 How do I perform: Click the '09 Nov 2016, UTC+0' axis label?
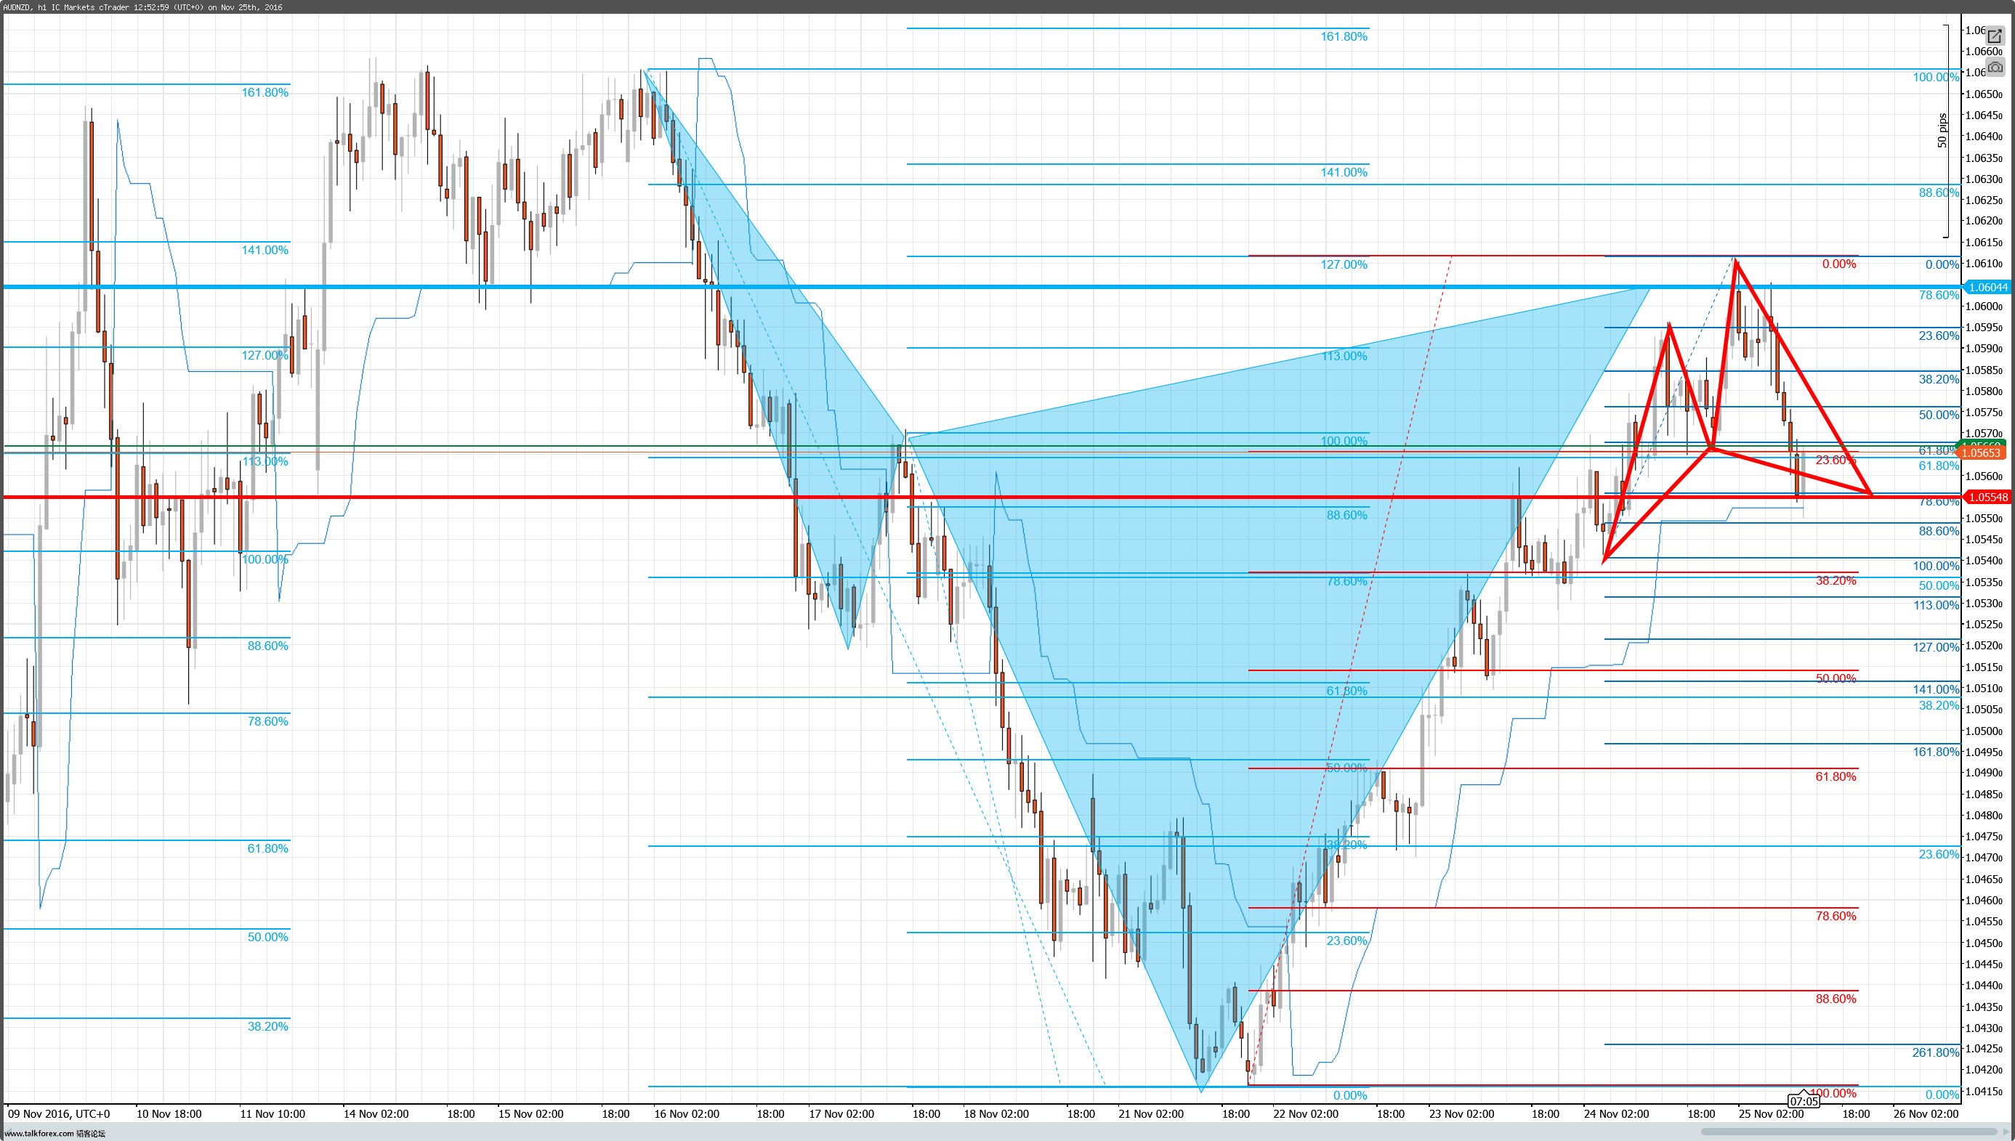(59, 1113)
